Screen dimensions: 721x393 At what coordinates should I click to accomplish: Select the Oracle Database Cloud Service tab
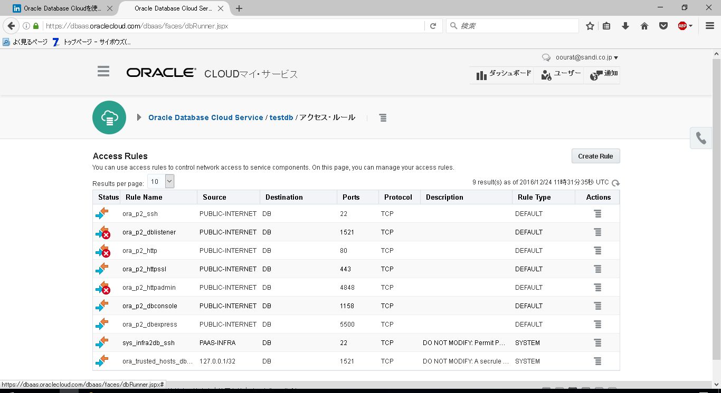(174, 8)
